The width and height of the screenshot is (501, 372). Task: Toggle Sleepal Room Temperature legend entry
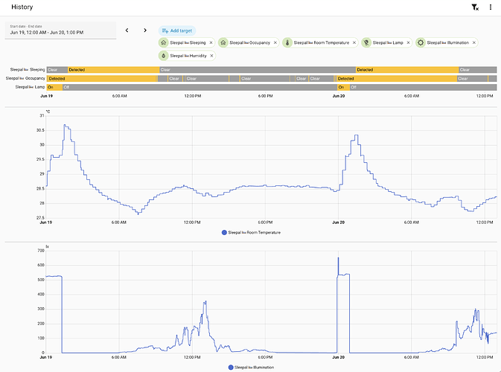click(x=251, y=232)
